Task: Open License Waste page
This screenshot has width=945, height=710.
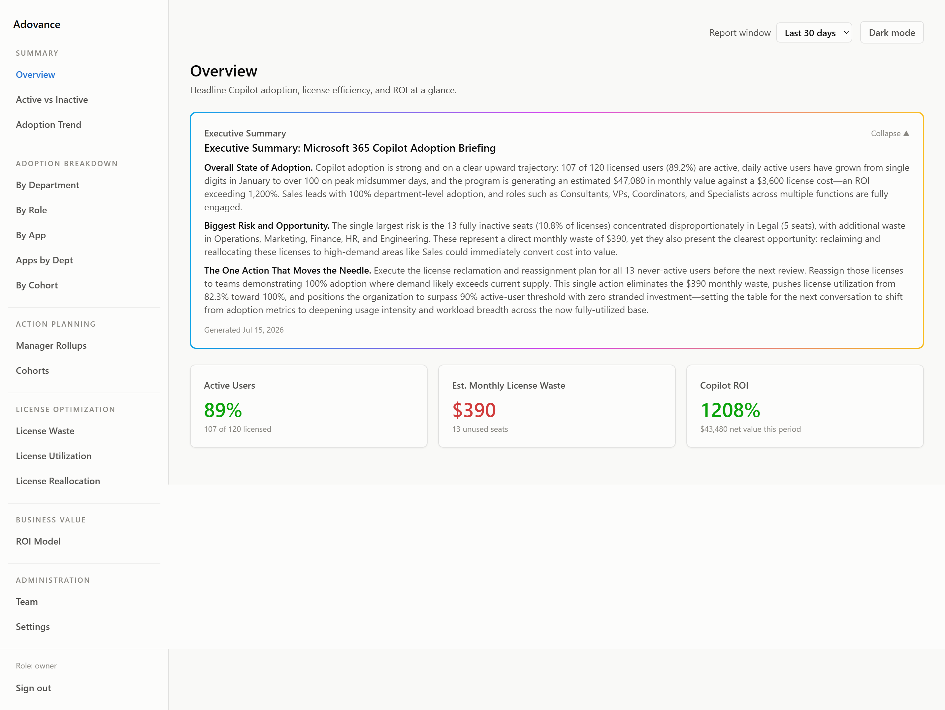Action: point(45,431)
